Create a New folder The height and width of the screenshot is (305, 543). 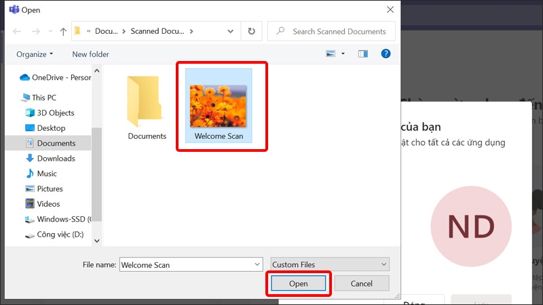[90, 54]
